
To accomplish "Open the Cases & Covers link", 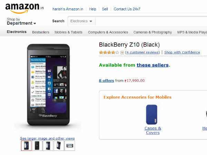I will click(153, 131).
